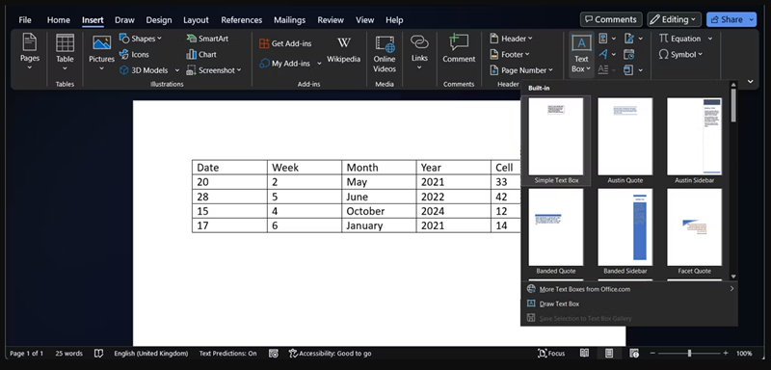
Task: Click the zoom slider handle
Action: pyautogui.click(x=689, y=354)
